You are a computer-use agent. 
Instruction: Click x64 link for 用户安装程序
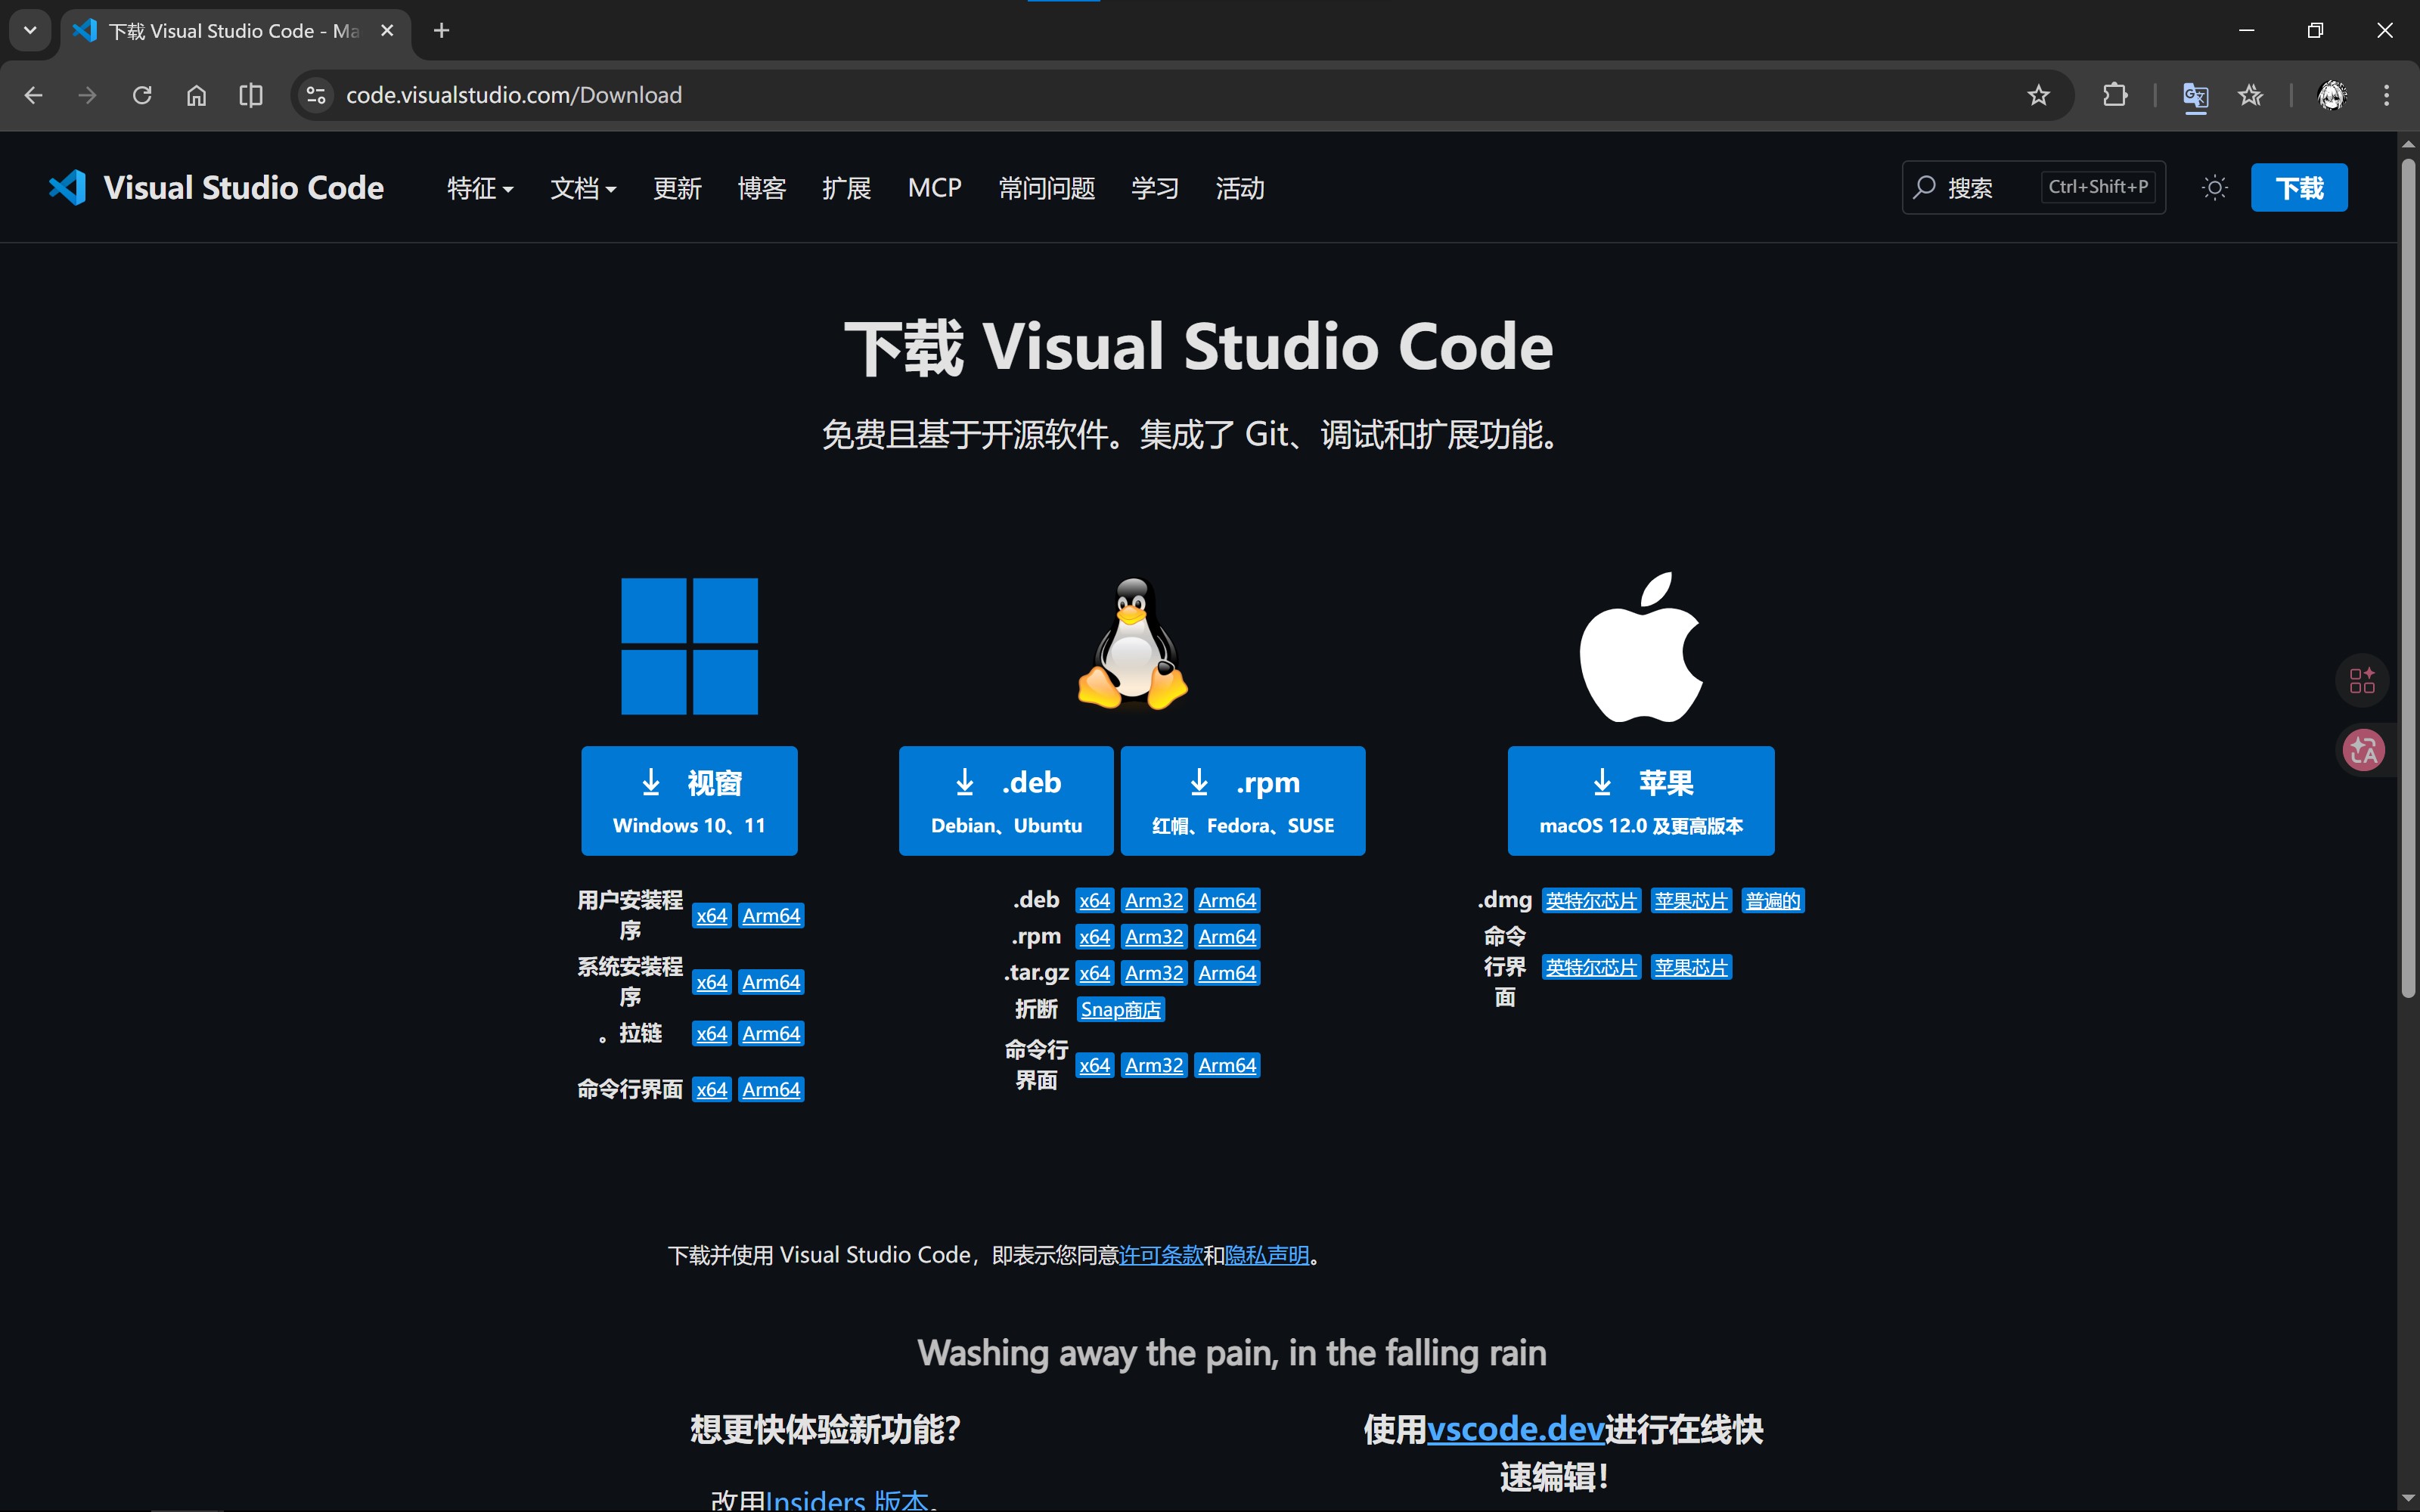pyautogui.click(x=711, y=916)
